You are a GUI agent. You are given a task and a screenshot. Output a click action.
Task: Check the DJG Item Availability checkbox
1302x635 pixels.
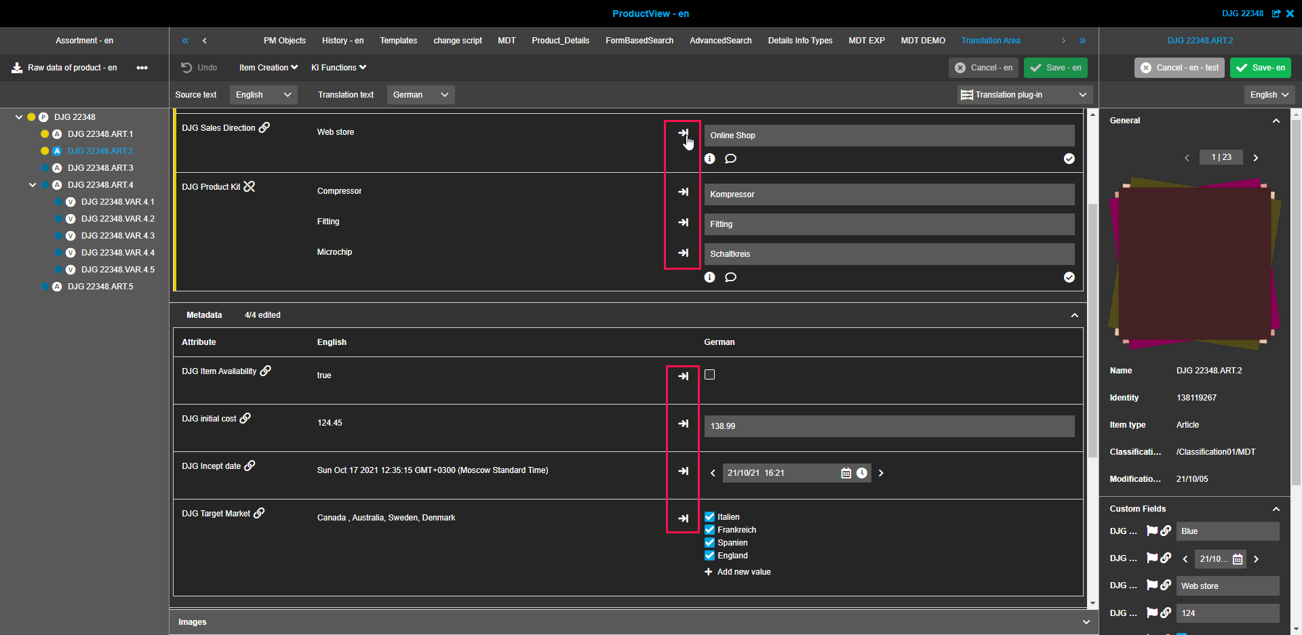tap(709, 375)
